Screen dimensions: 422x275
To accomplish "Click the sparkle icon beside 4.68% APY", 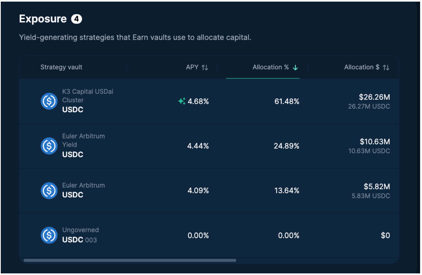I will 182,101.
